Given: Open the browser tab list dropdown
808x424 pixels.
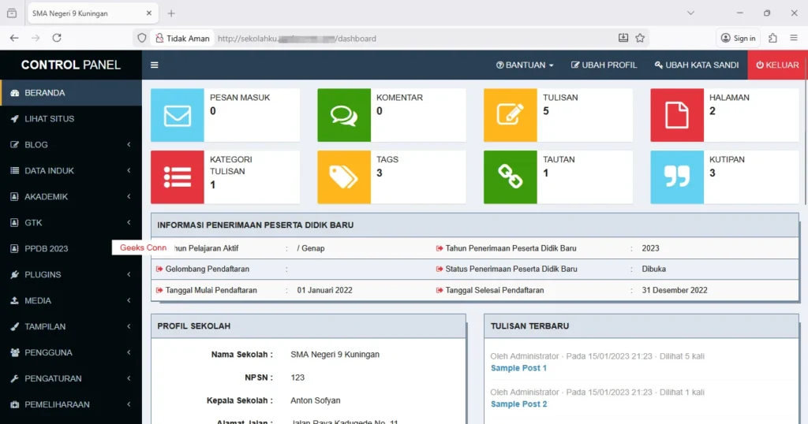Looking at the screenshot, I should pyautogui.click(x=690, y=13).
